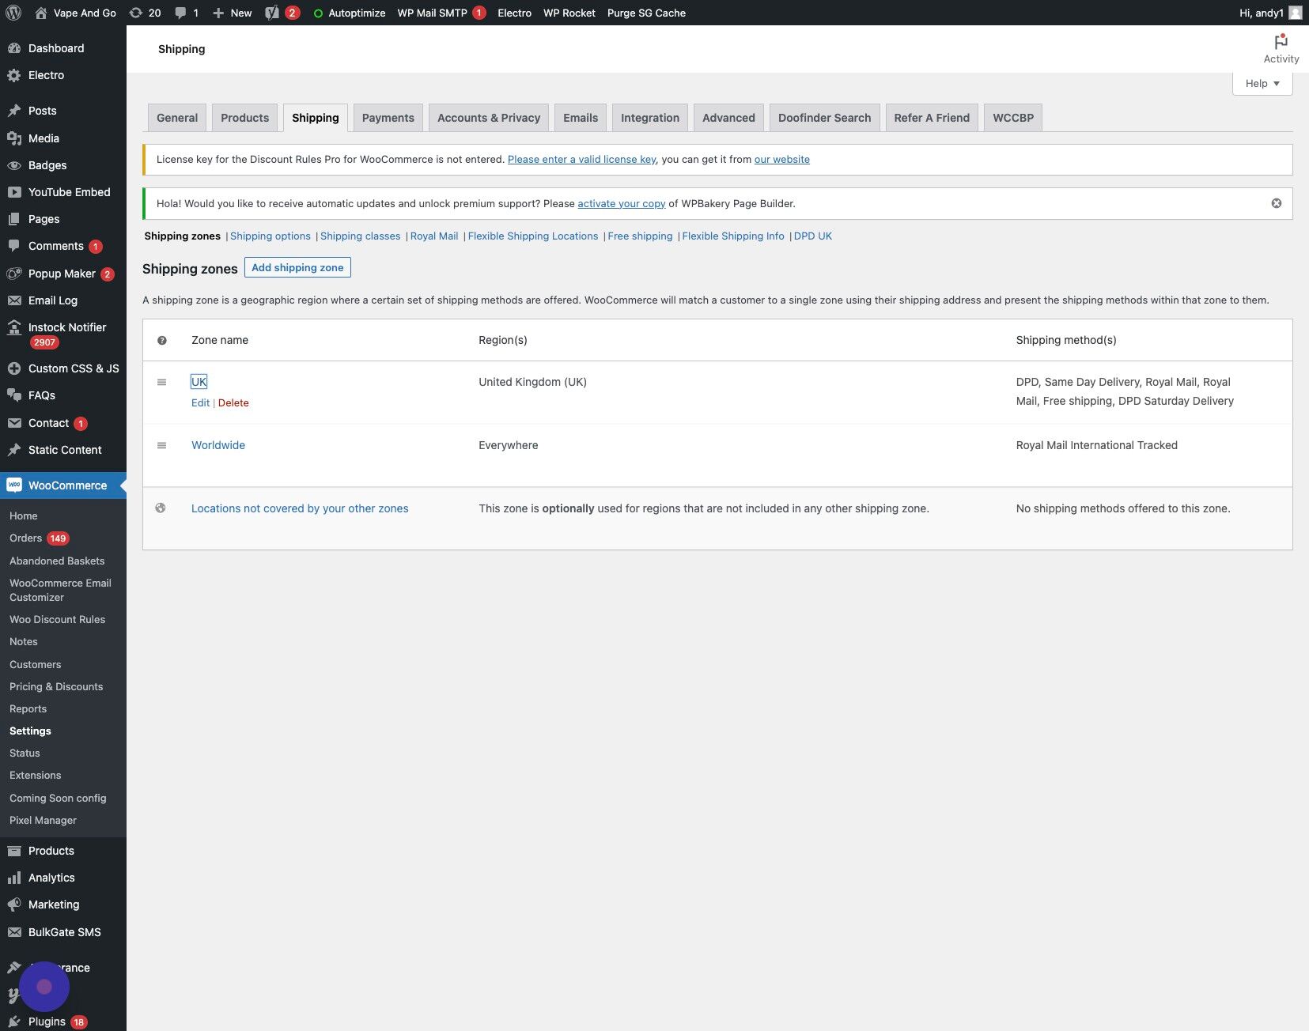Click the Static Content pin icon
This screenshot has width=1309, height=1031.
pos(14,450)
